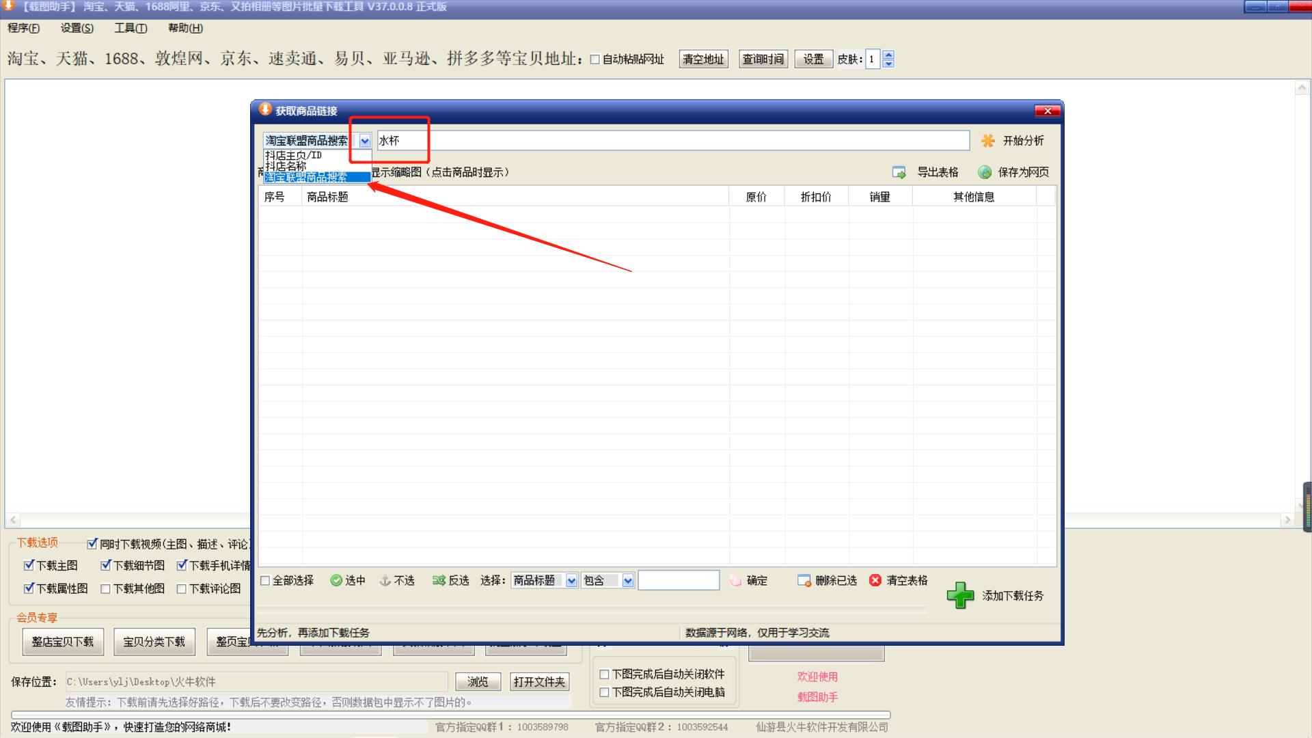Click the 打开文件夹 button

pos(539,682)
